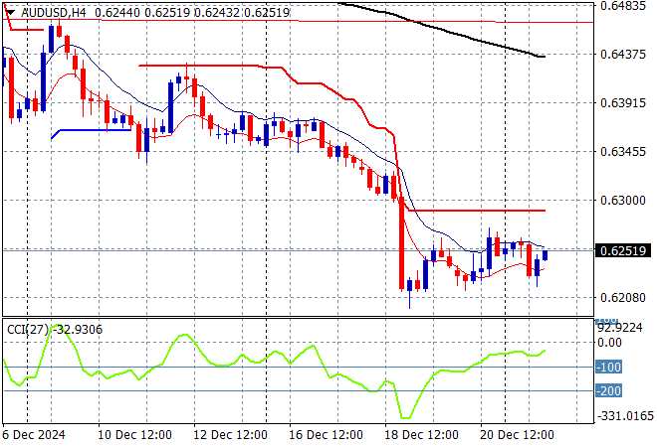The width and height of the screenshot is (657, 447).
Task: Click the chart menu arrow beside AUDUSD,H4
Action: (11, 13)
